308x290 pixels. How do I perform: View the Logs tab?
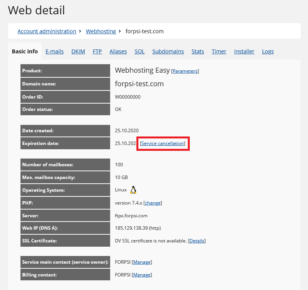(268, 51)
